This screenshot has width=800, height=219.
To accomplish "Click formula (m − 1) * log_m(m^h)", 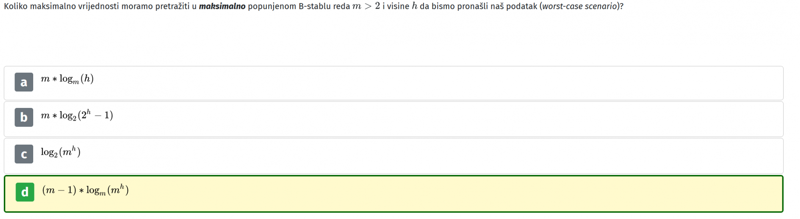I will click(x=86, y=190).
